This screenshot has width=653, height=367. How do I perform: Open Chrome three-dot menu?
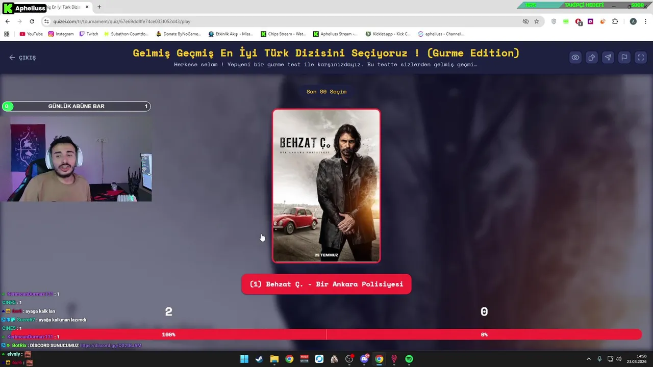click(x=646, y=21)
